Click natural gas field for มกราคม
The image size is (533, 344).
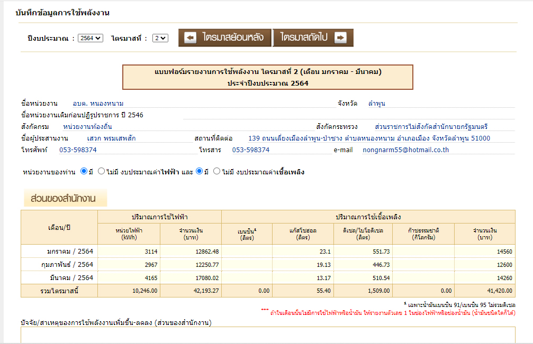[423, 252]
